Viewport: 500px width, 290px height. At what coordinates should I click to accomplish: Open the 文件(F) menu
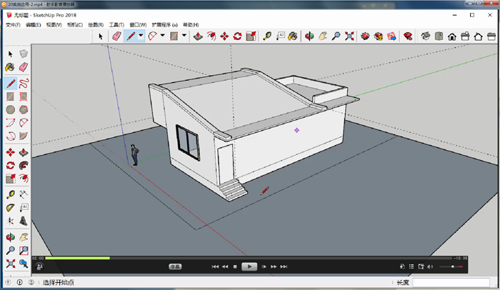click(x=13, y=25)
